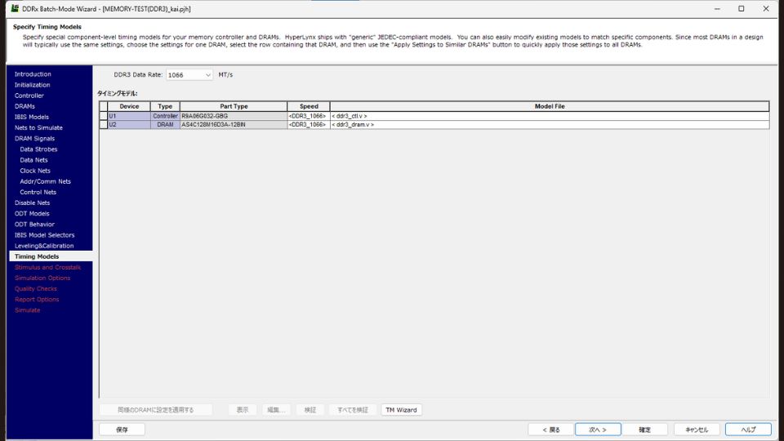Open the Controller wizard step

[x=29, y=96]
